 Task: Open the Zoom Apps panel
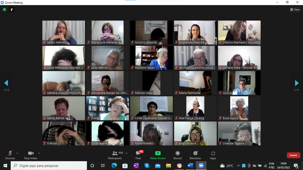point(213,155)
